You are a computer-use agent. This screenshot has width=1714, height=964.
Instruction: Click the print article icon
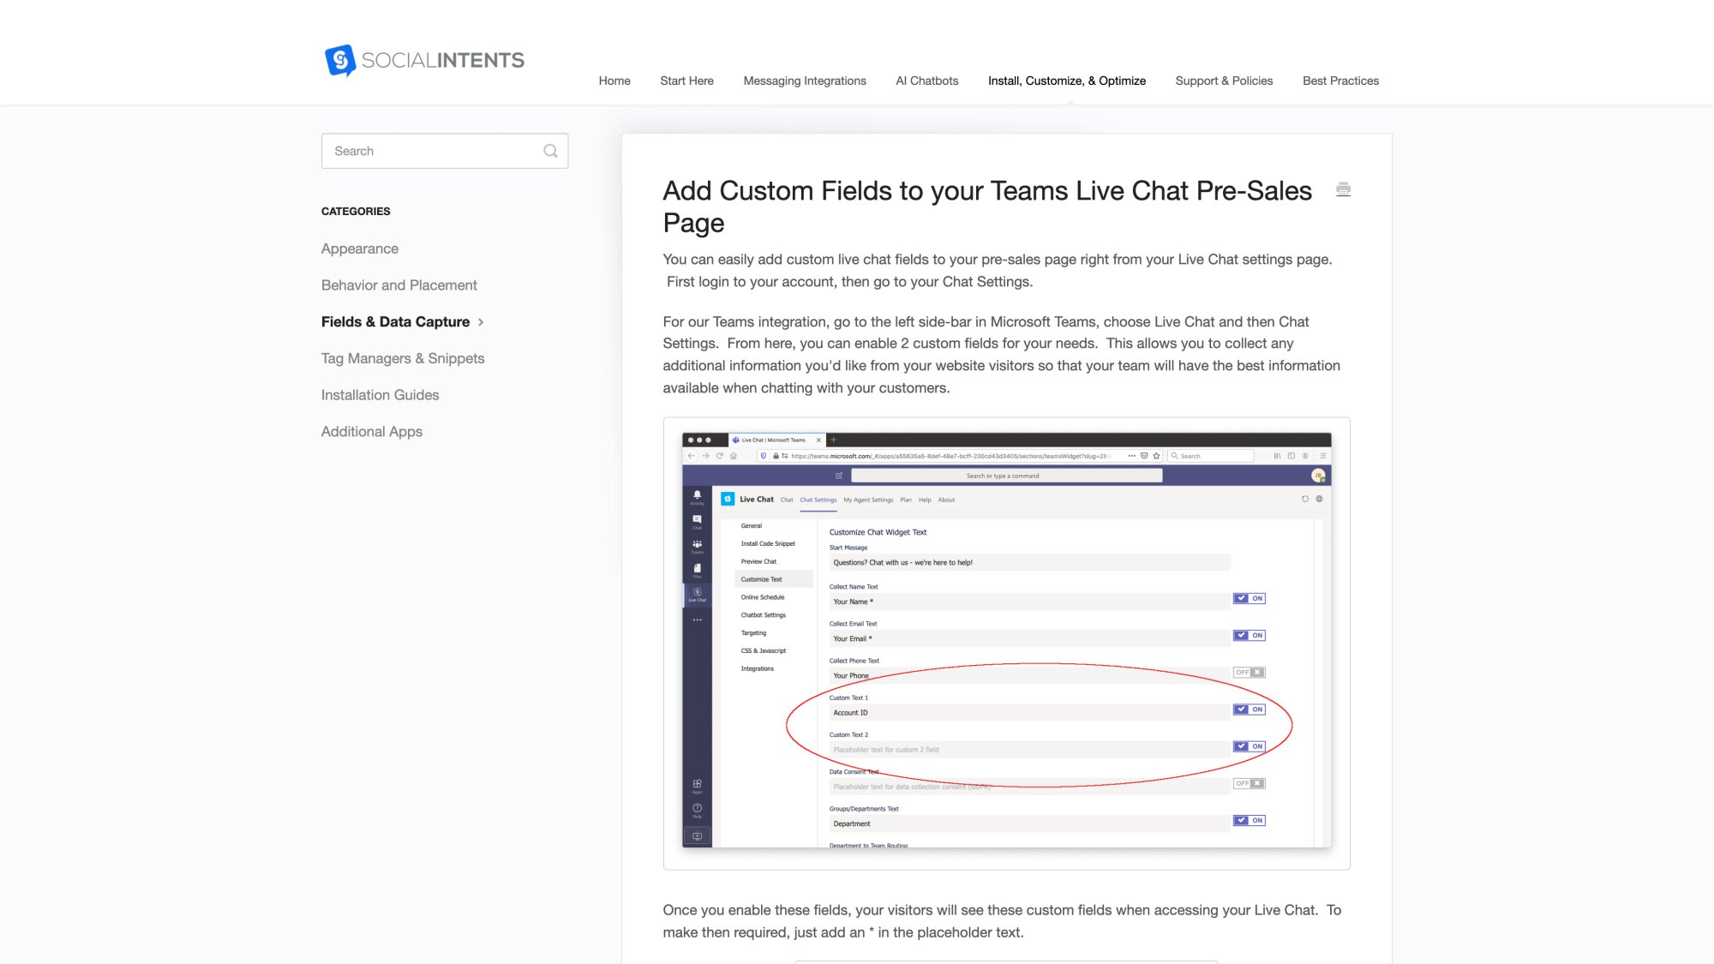coord(1343,189)
